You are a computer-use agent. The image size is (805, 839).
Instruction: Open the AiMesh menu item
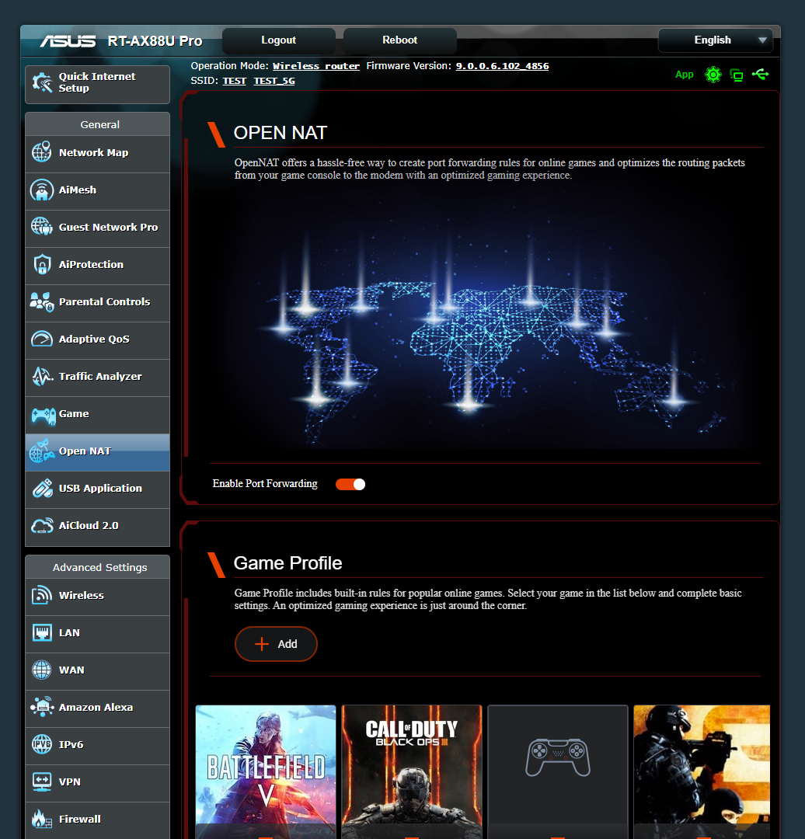click(x=97, y=191)
